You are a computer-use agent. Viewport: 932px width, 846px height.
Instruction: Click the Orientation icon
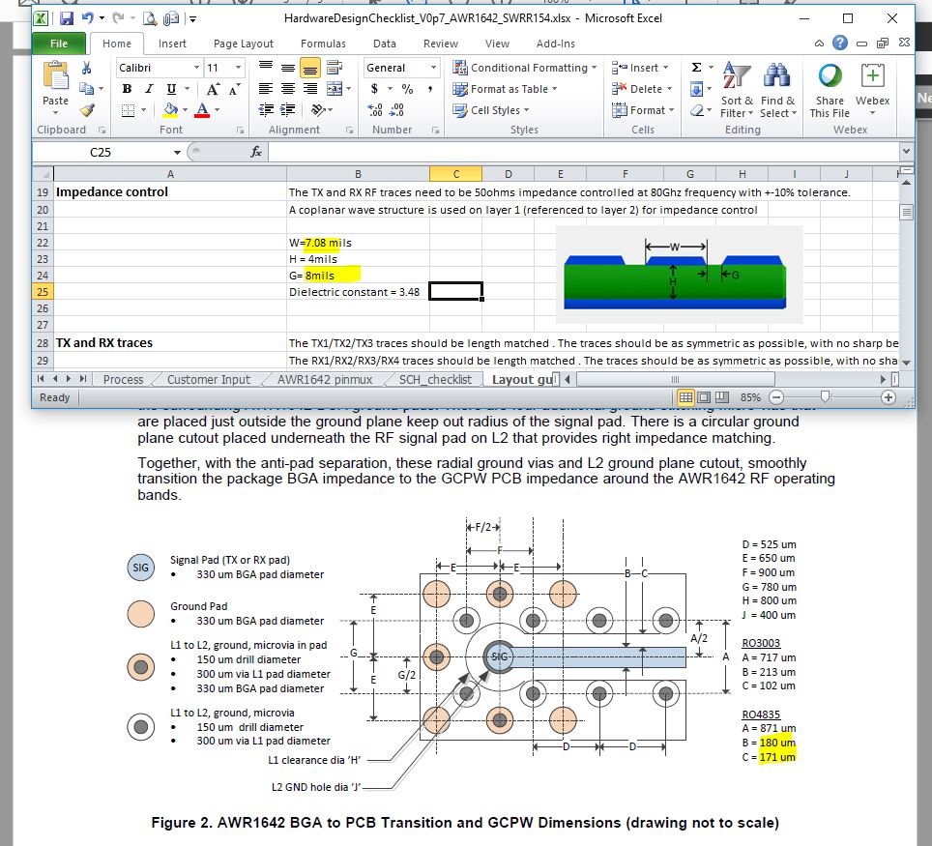coord(318,110)
